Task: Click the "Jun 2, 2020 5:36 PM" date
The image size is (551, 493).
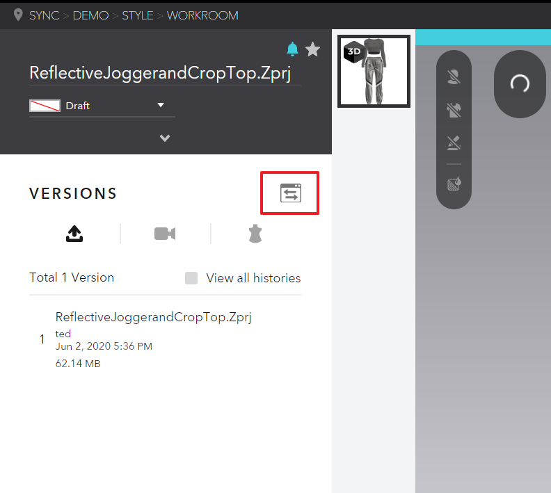Action: tap(104, 346)
